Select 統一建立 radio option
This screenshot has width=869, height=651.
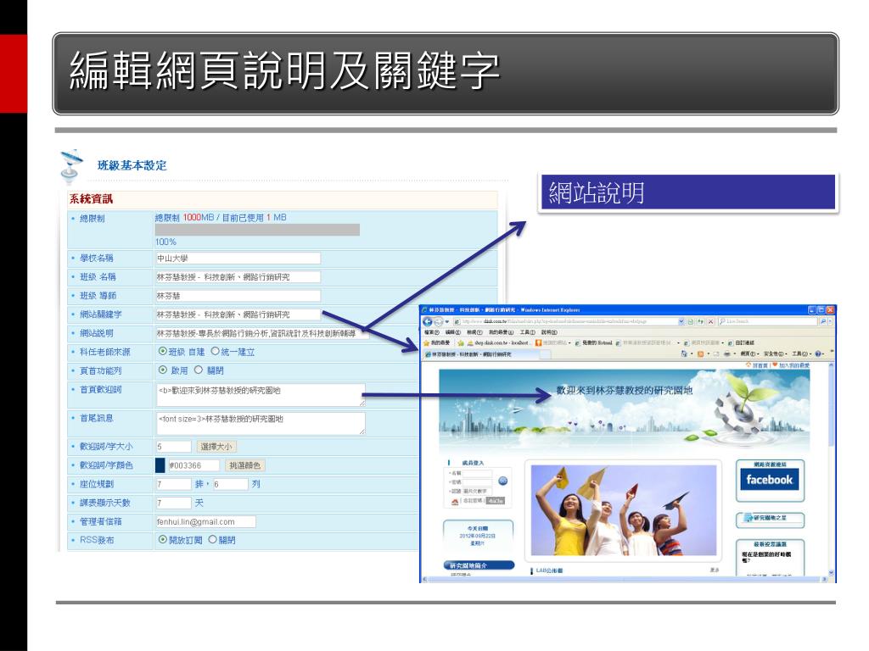click(x=215, y=351)
